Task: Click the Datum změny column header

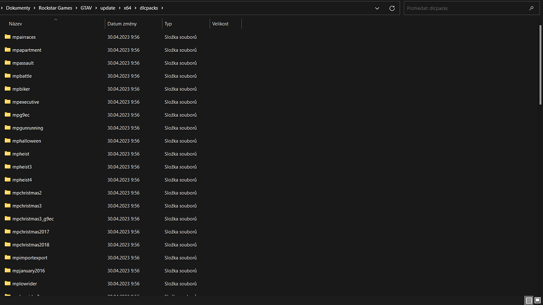Action: click(121, 24)
